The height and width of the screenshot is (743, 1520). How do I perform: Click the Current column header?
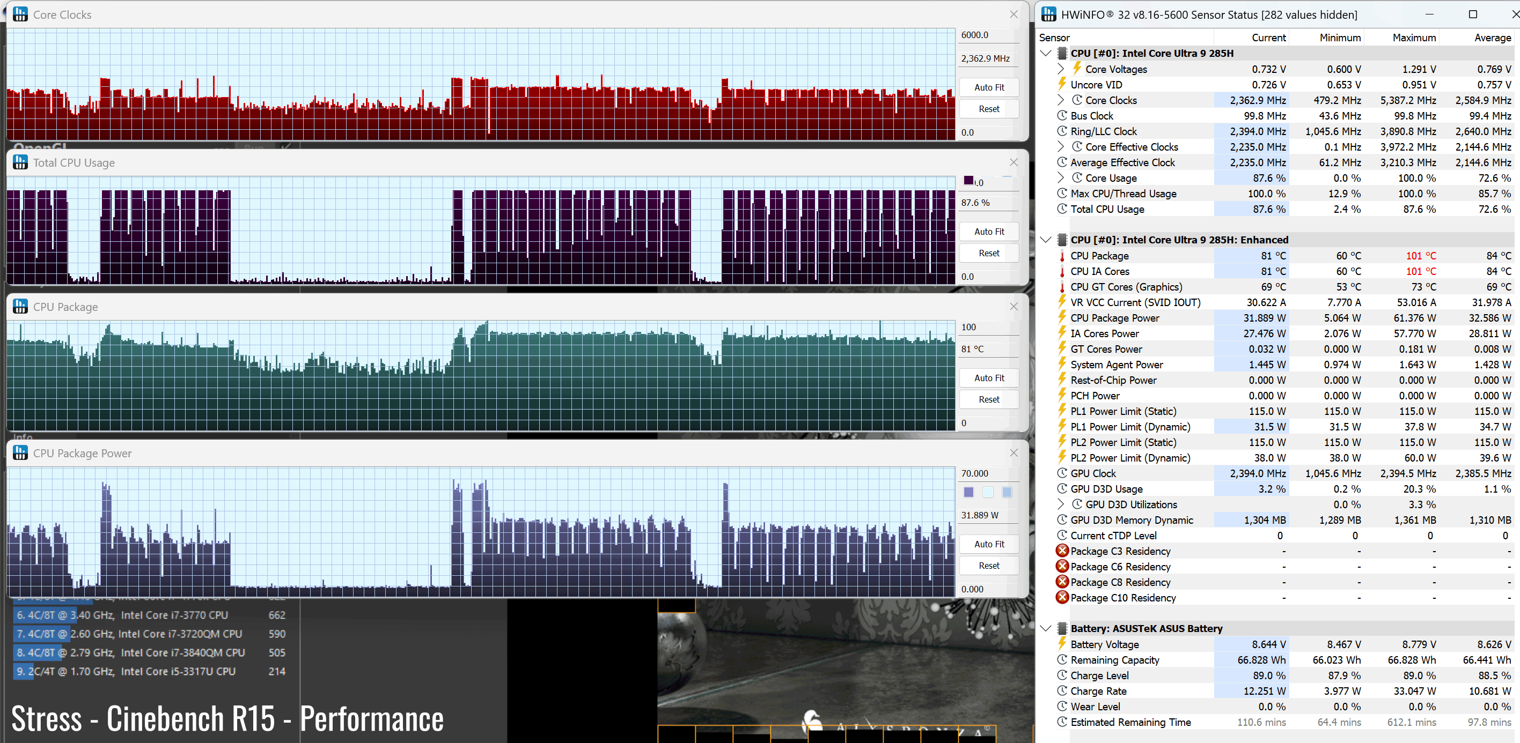pos(1268,37)
